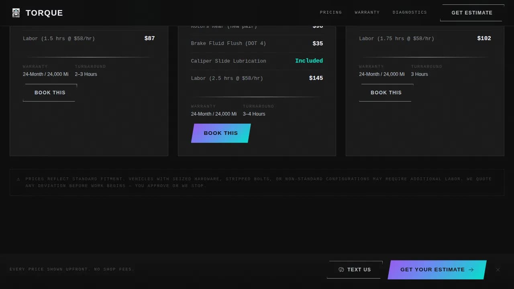
Task: Click the warning triangle icon in disclaimer
Action: [18, 179]
